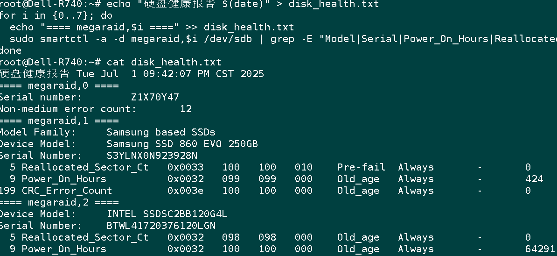Click the 'done' keyword of the loop
The image size is (557, 256).
click(x=11, y=50)
